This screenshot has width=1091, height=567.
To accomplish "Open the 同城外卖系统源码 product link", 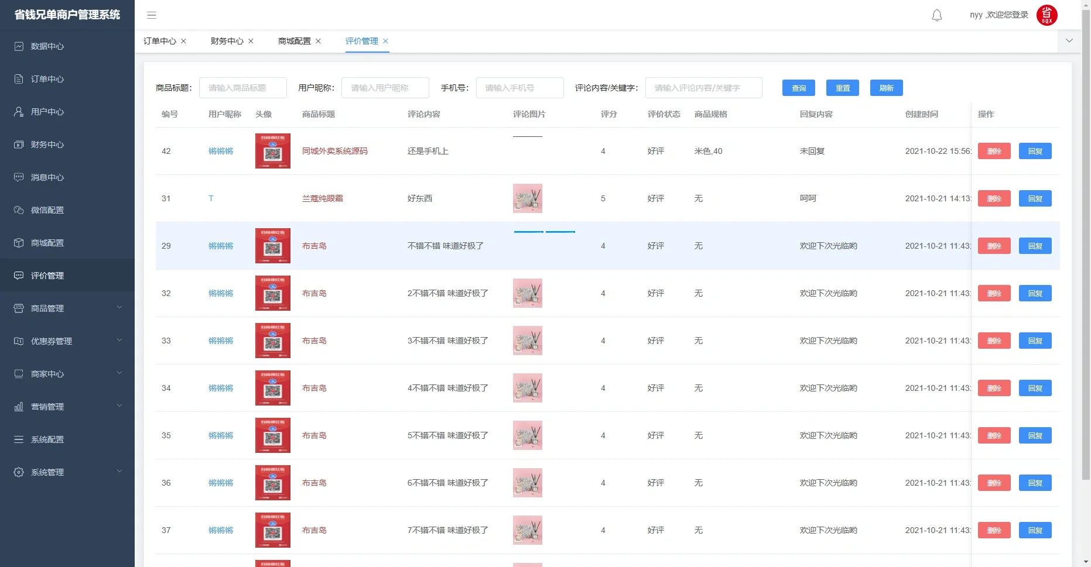I will 335,151.
